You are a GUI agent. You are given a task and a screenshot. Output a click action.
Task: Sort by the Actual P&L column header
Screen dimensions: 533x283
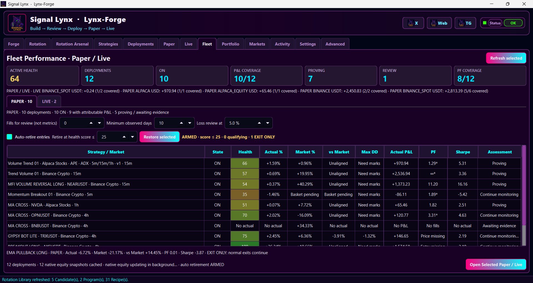click(401, 152)
